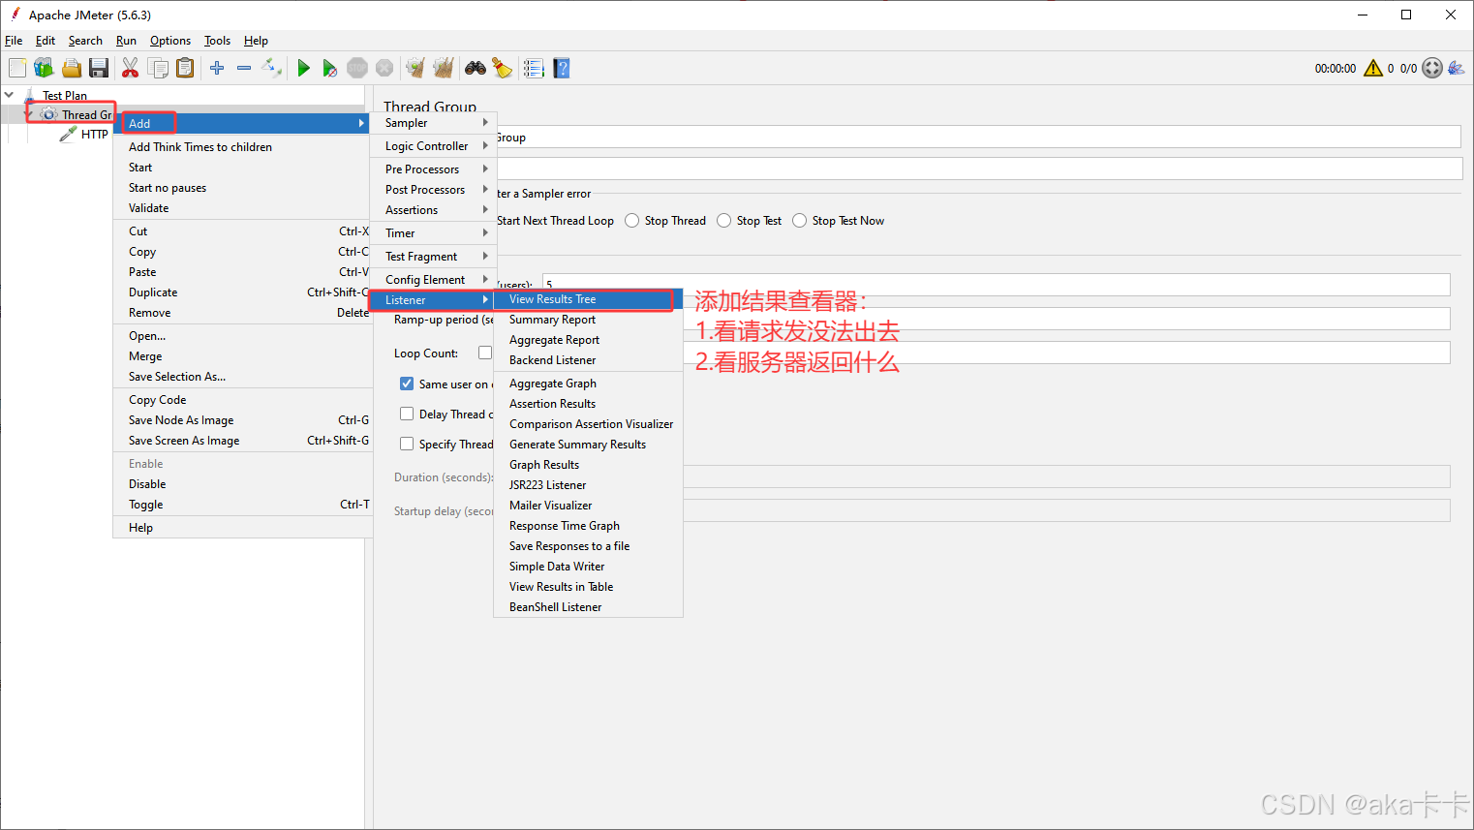Save the test plan with floppy icon
The height and width of the screenshot is (830, 1474).
tap(98, 68)
